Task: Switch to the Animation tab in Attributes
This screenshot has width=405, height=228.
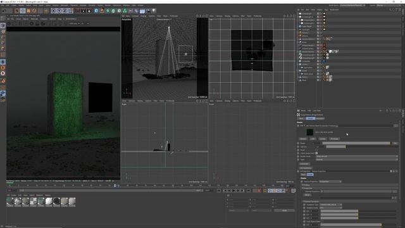Action: [x=320, y=118]
